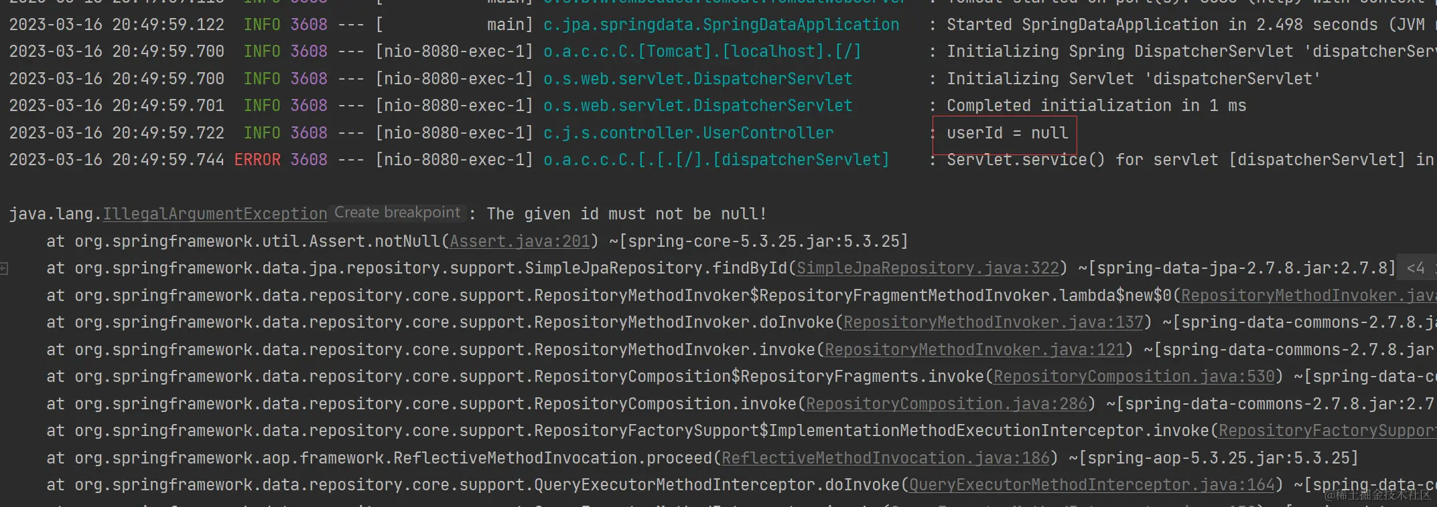1437x507 pixels.
Task: Click the Create breakpoint hint
Action: 397,213
